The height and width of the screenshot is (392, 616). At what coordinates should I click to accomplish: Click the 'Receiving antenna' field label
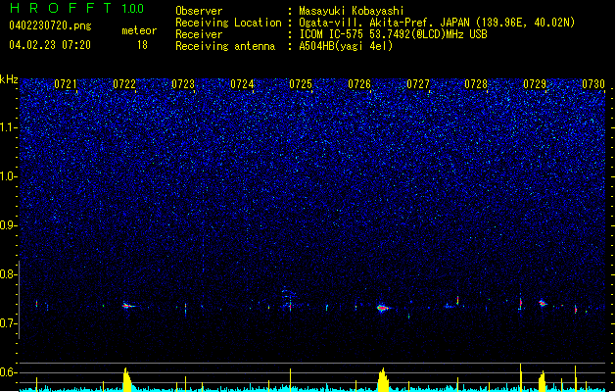[225, 46]
